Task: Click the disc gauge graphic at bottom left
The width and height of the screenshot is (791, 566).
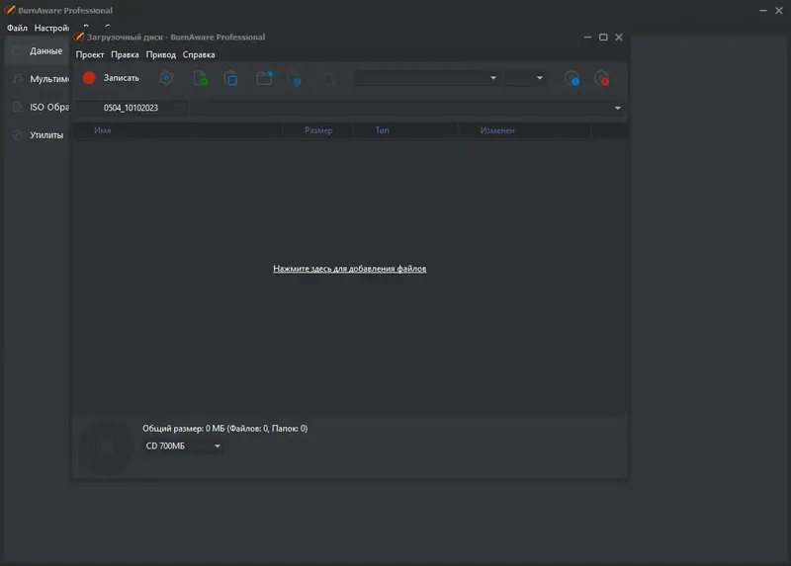Action: (106, 448)
